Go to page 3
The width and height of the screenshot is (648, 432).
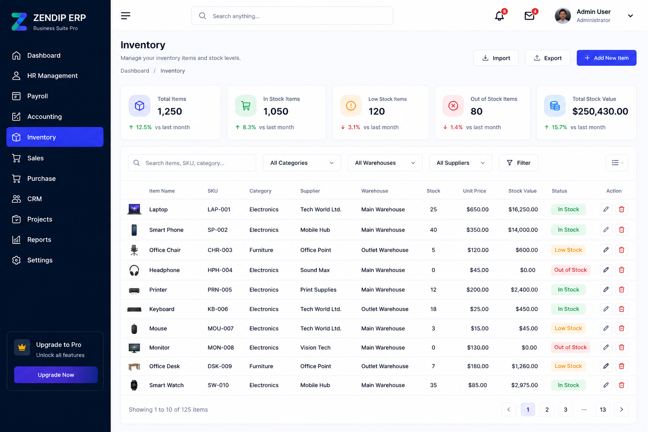coord(566,409)
